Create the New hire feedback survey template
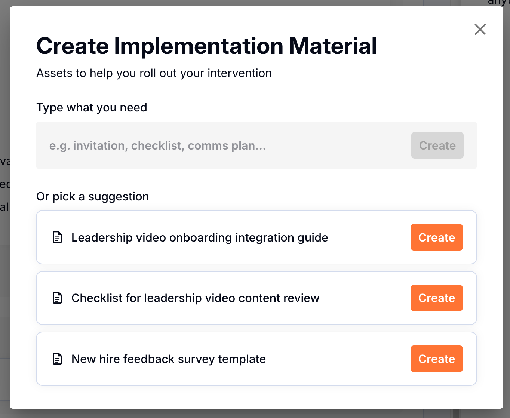This screenshot has width=510, height=418. 436,359
